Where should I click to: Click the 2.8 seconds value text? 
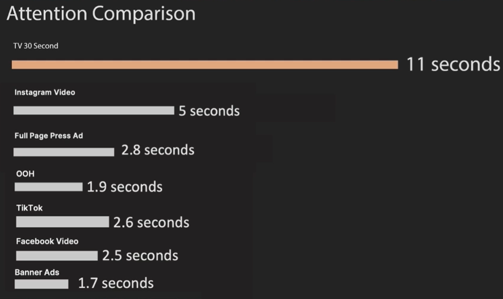(157, 149)
